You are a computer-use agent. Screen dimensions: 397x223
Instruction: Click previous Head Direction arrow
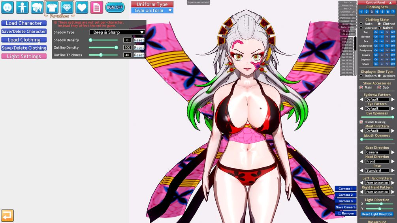(361, 161)
